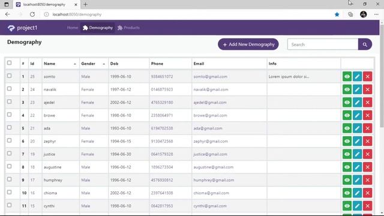Check the checkbox for somto's row
The image size is (384, 216).
click(x=10, y=76)
